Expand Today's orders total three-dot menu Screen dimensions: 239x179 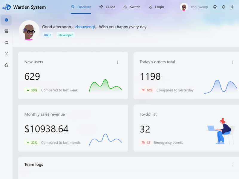point(233,62)
